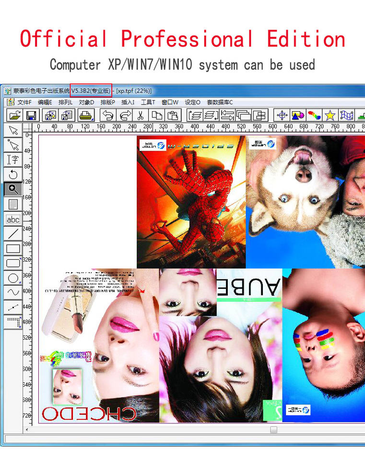Click the Cut scissors icon

(x=141, y=115)
